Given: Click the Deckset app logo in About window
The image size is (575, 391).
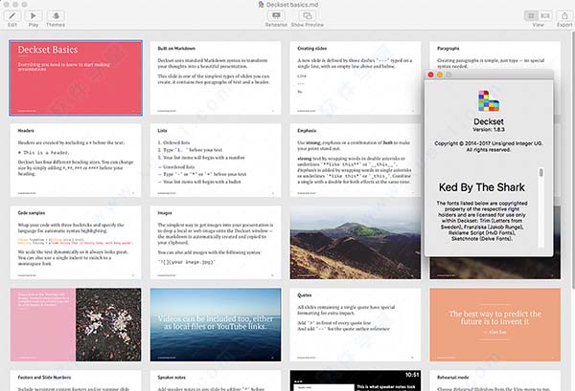Looking at the screenshot, I should [x=489, y=100].
